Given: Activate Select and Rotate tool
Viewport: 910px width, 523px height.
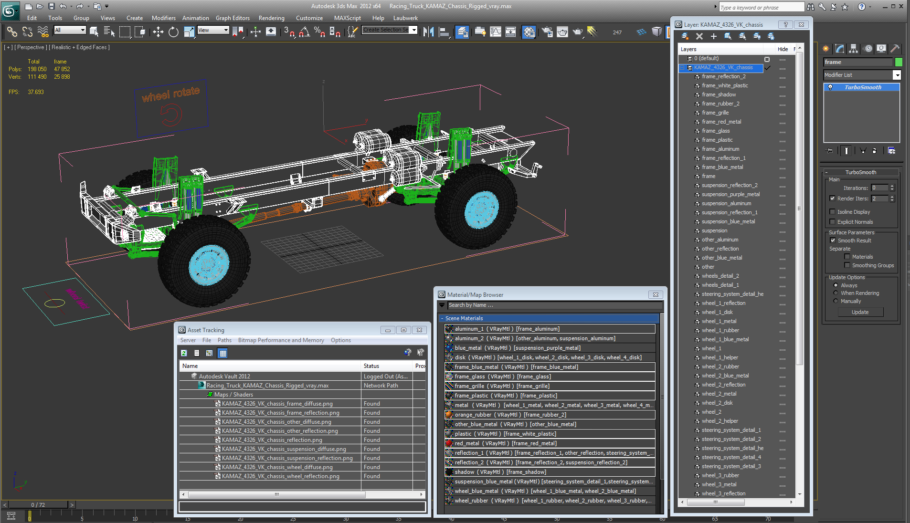Looking at the screenshot, I should 173,32.
